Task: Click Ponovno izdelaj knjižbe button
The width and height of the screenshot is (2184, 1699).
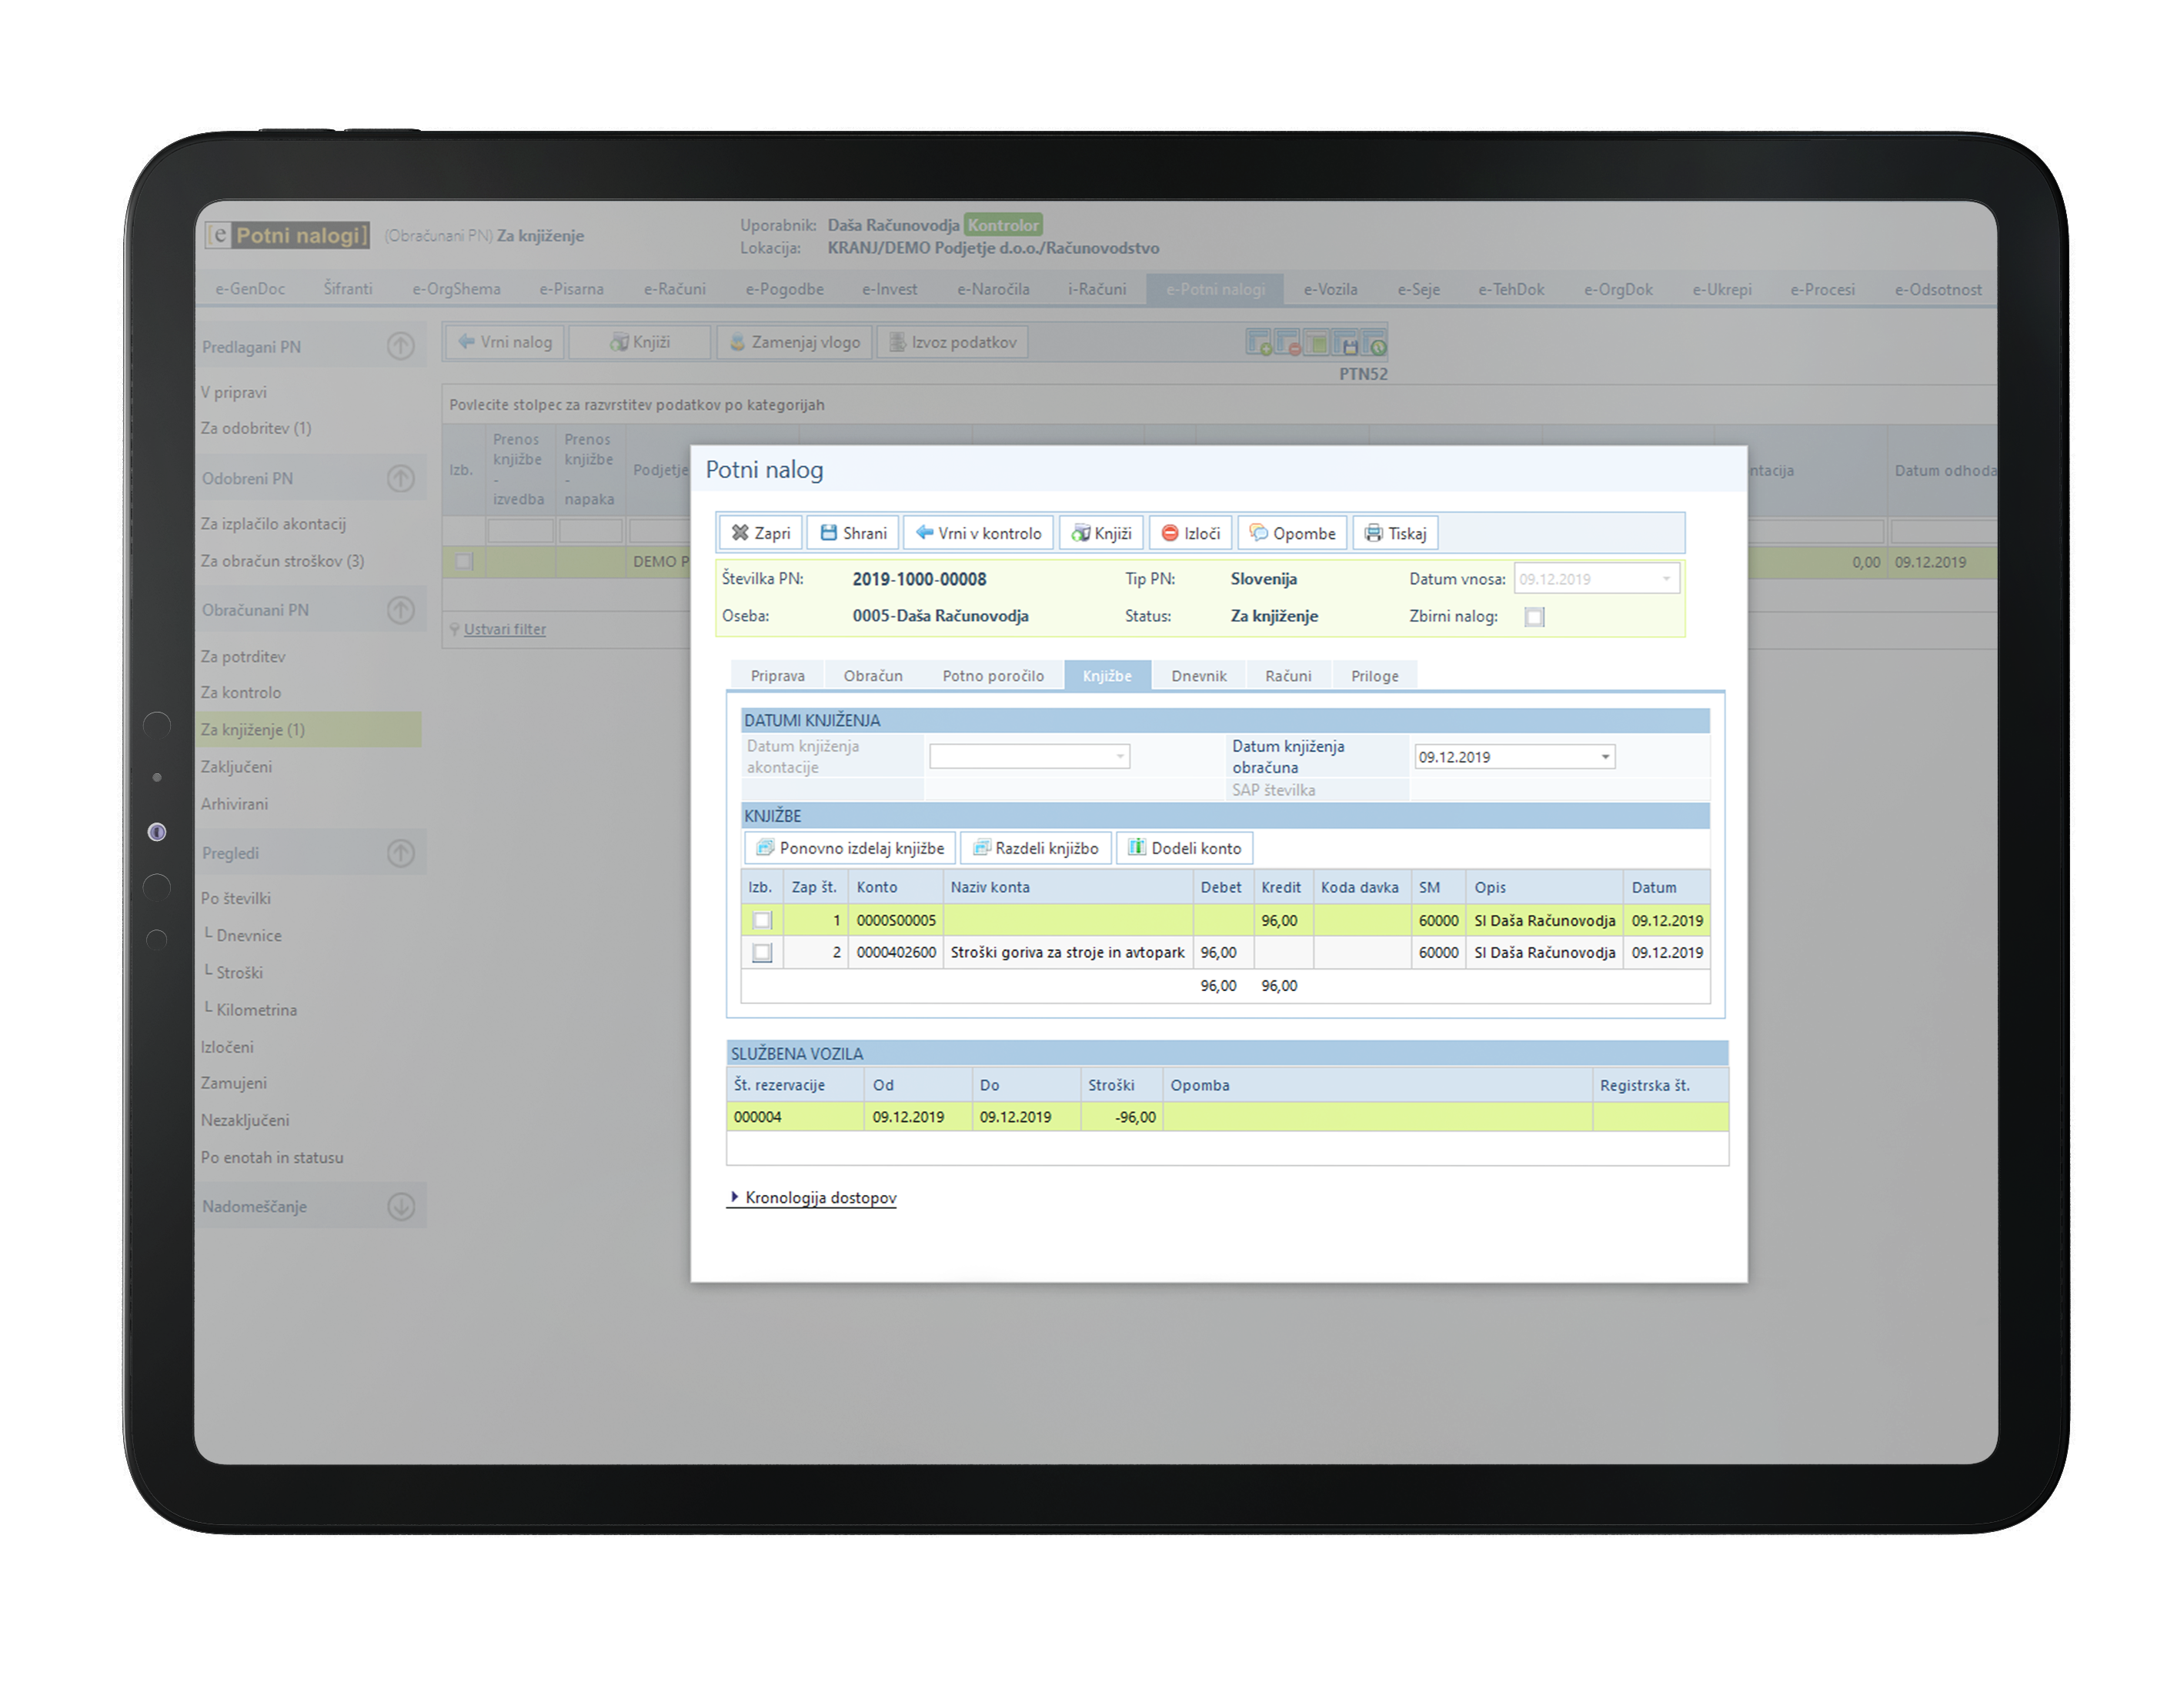Action: (850, 848)
